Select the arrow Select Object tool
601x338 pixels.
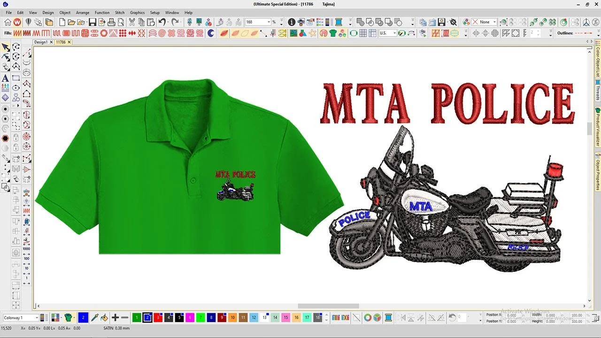tap(5, 47)
